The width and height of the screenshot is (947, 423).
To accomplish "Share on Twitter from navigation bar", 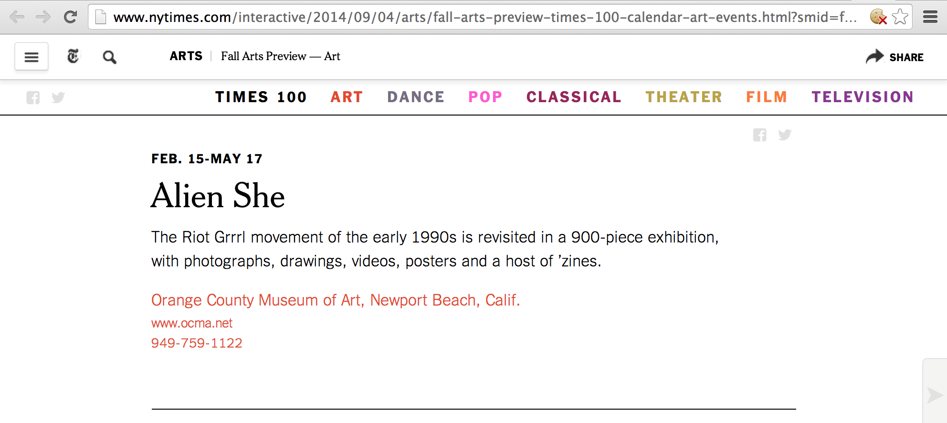I will click(x=58, y=97).
